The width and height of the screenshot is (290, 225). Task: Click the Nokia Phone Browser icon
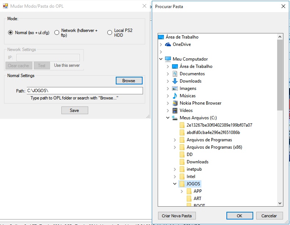175,103
